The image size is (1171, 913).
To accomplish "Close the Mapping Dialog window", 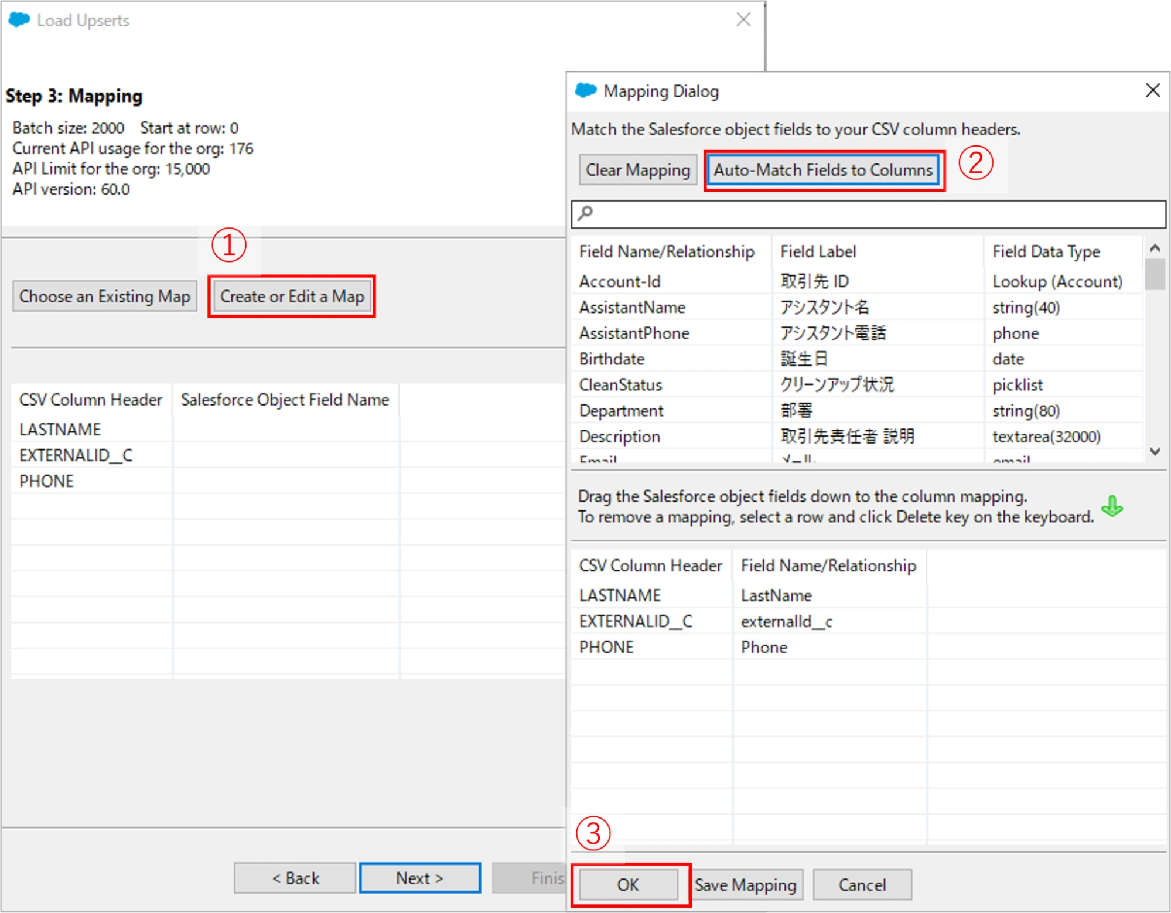I will (x=1152, y=90).
